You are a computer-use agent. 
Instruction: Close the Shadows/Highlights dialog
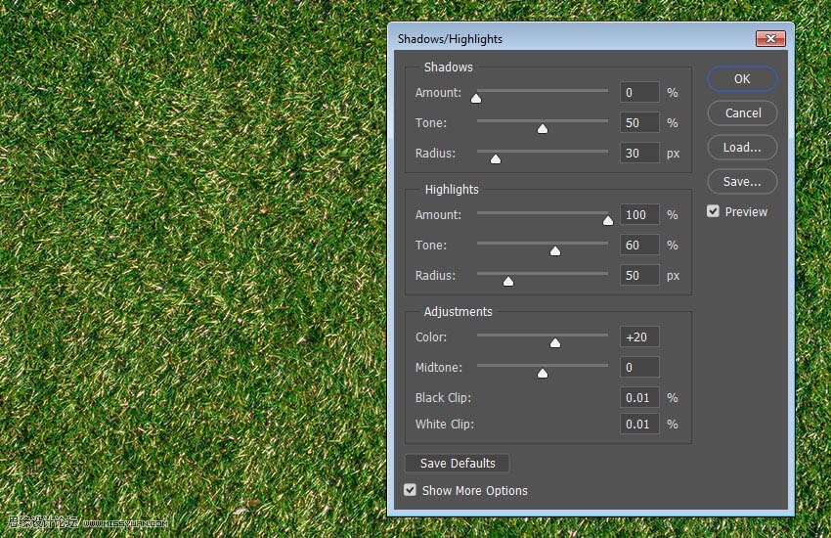coord(770,38)
